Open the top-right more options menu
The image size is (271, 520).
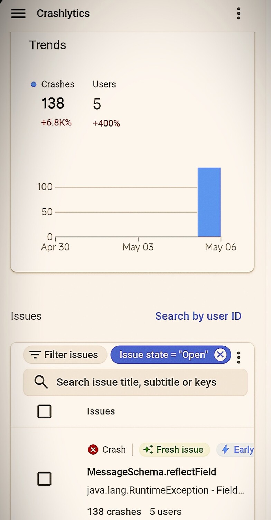point(239,14)
